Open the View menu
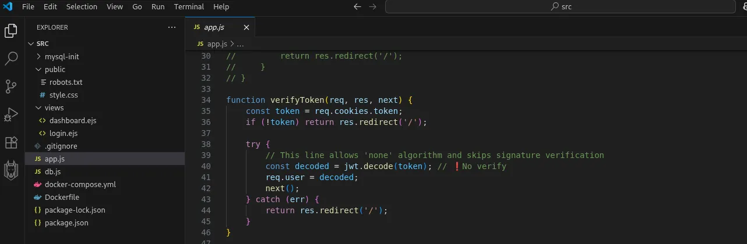The height and width of the screenshot is (244, 747). tap(115, 7)
